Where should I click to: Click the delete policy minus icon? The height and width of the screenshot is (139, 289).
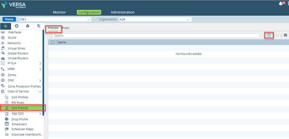[x=277, y=35]
